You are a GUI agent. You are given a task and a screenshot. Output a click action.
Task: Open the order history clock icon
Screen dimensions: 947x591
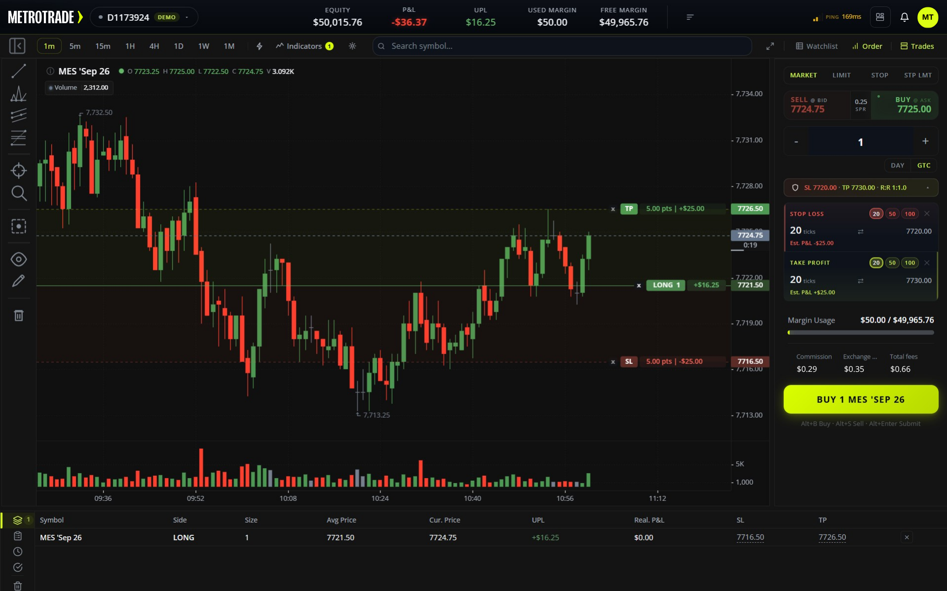click(18, 552)
